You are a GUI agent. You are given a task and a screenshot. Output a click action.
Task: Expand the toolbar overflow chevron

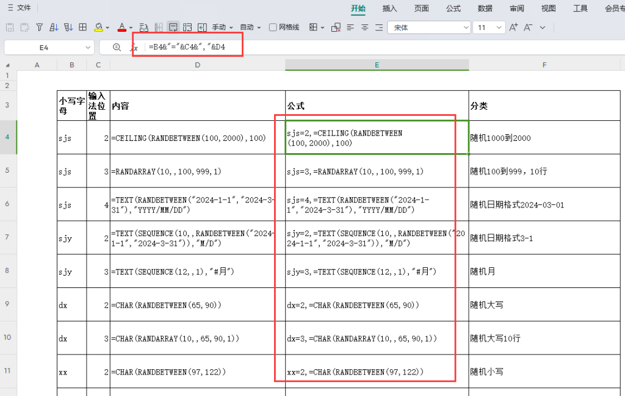pos(543,27)
